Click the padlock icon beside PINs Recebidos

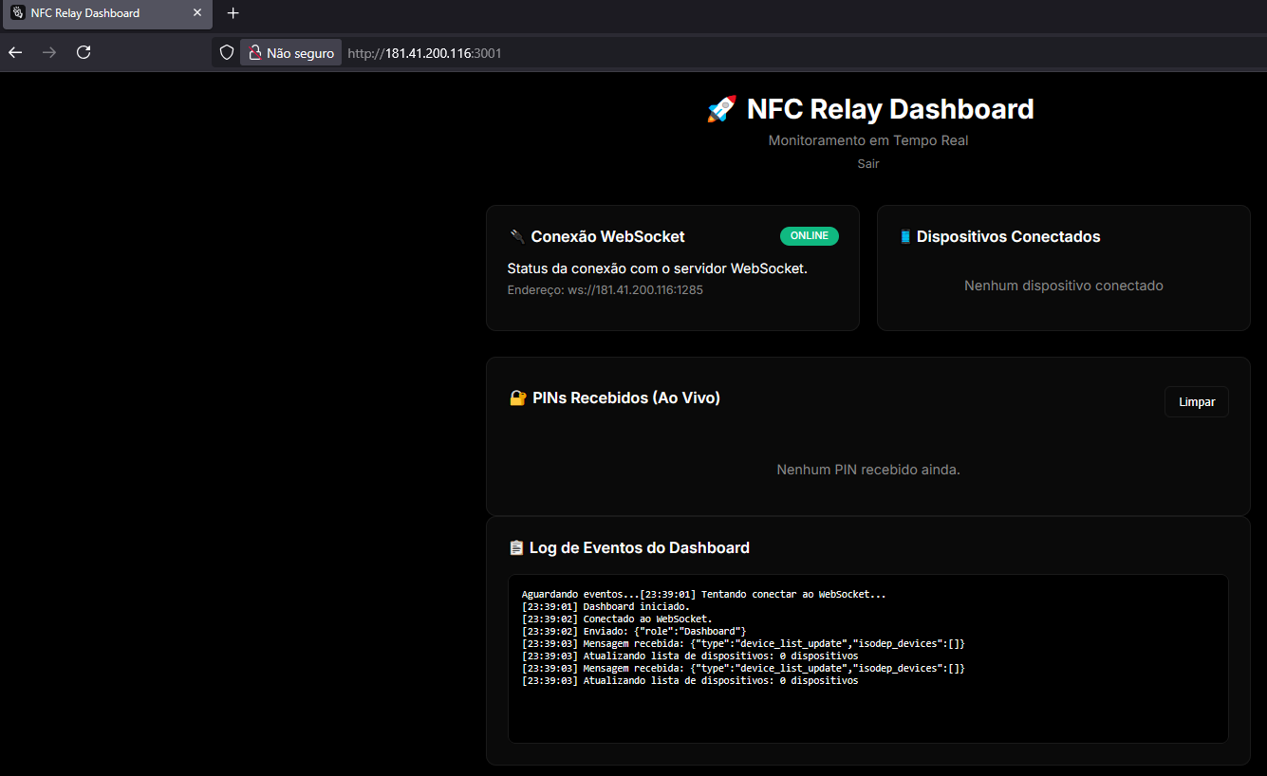(x=517, y=398)
